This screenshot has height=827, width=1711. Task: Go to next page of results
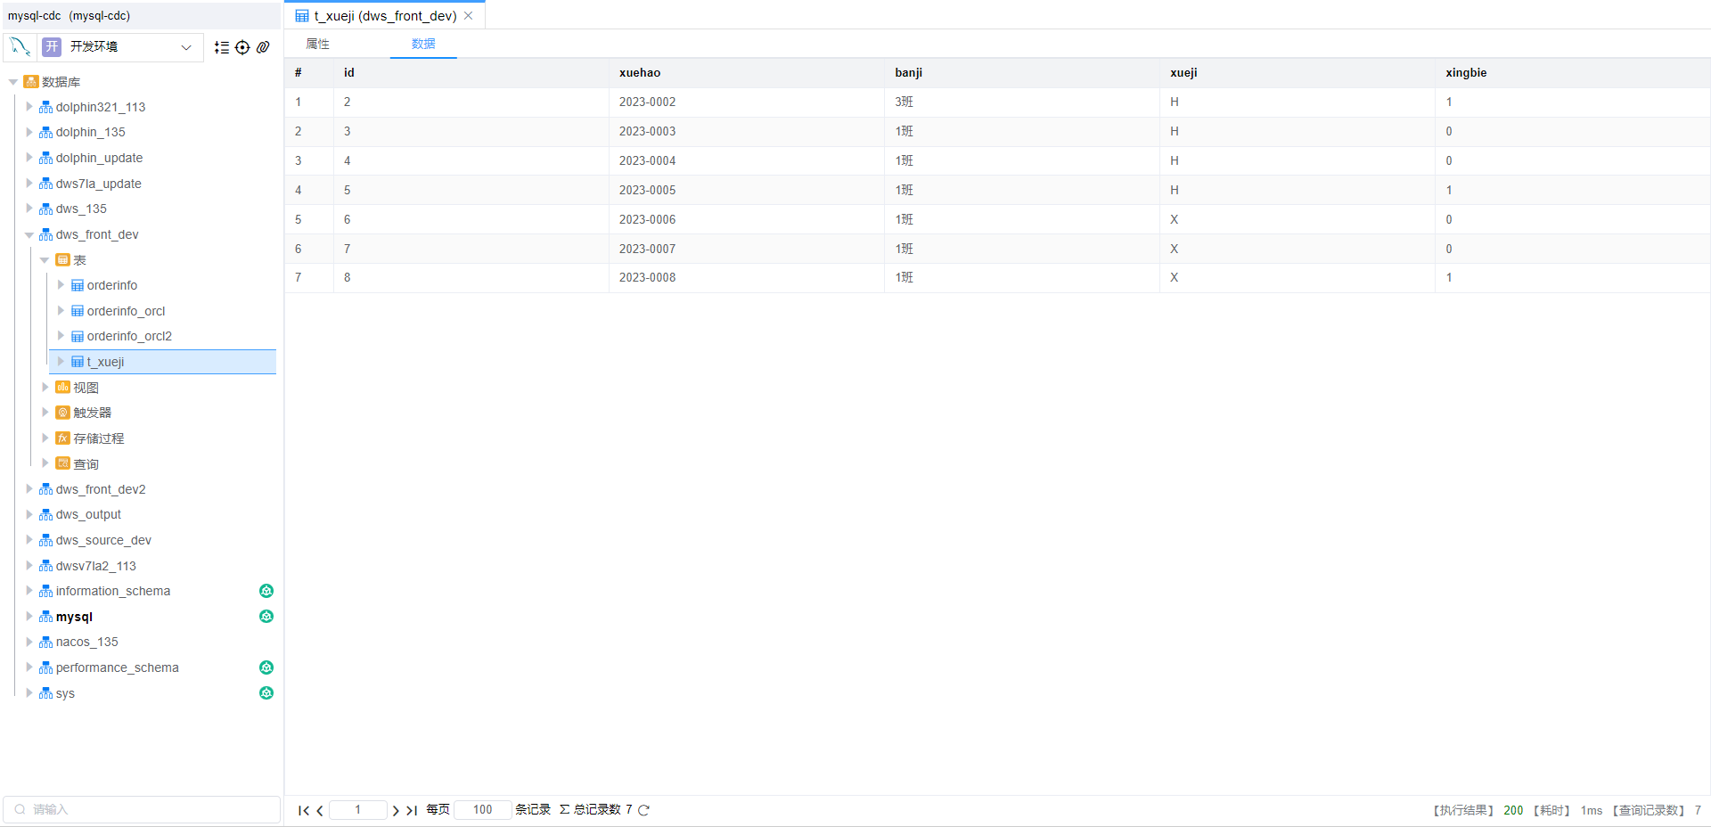point(396,810)
